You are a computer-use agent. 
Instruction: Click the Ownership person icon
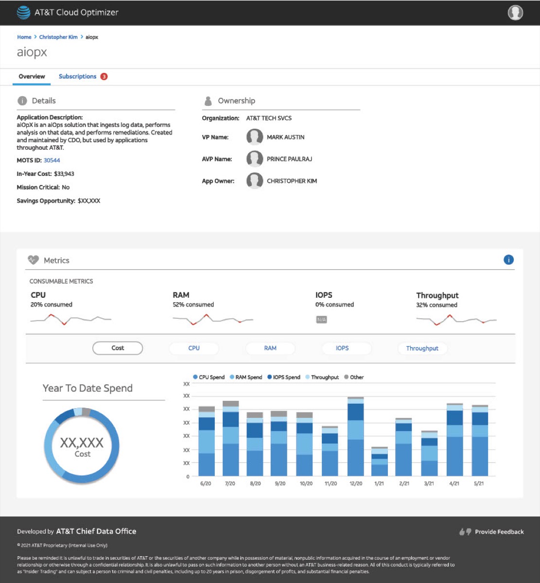point(208,101)
